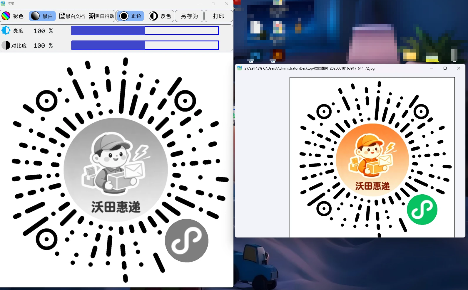This screenshot has height=290, width=468.
Task: Click the brightness 100 % value
Action: coord(43,31)
